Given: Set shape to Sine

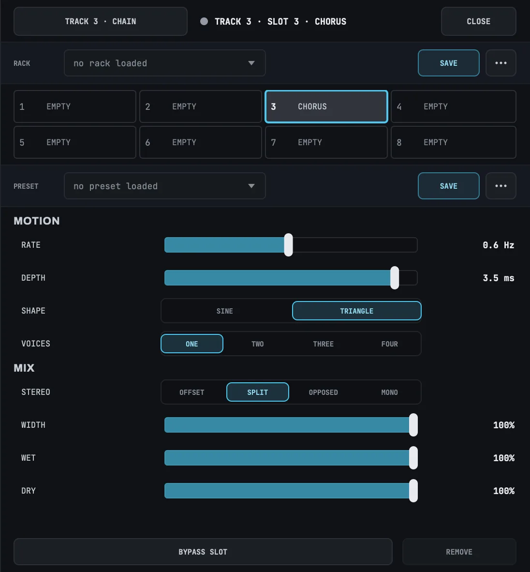Looking at the screenshot, I should click(x=224, y=311).
